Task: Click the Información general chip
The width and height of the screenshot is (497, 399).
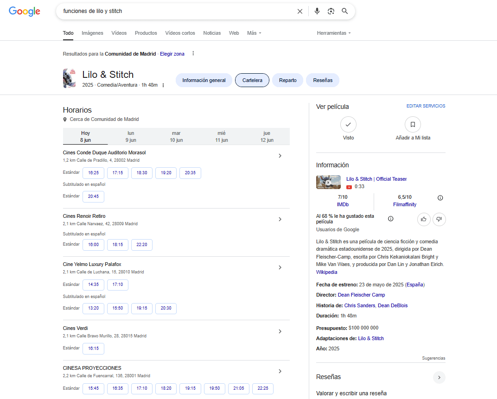Action: tap(204, 80)
